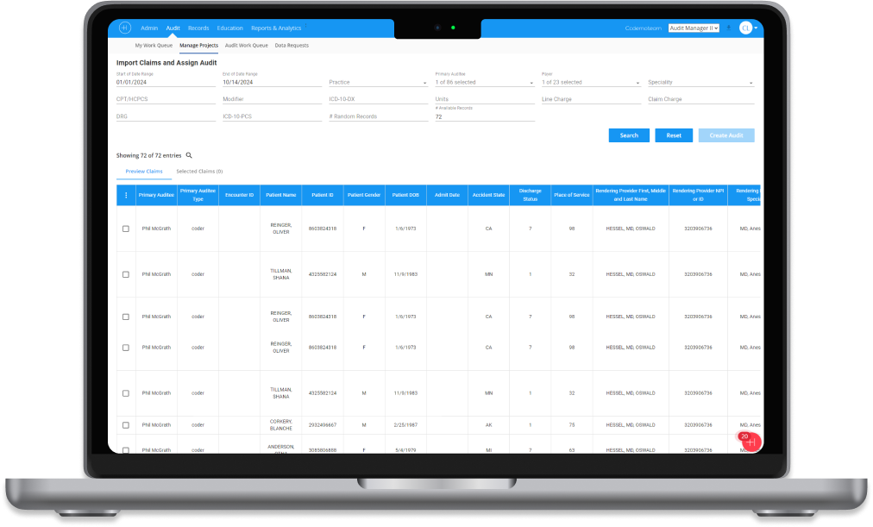The height and width of the screenshot is (527, 873).
Task: Click the column options kebab icon in table header
Action: tap(126, 195)
